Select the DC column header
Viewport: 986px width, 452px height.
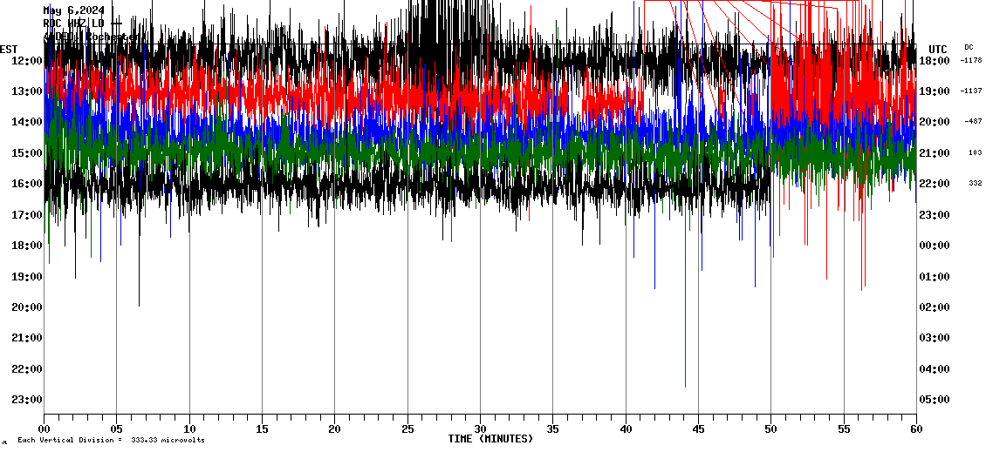coord(969,47)
